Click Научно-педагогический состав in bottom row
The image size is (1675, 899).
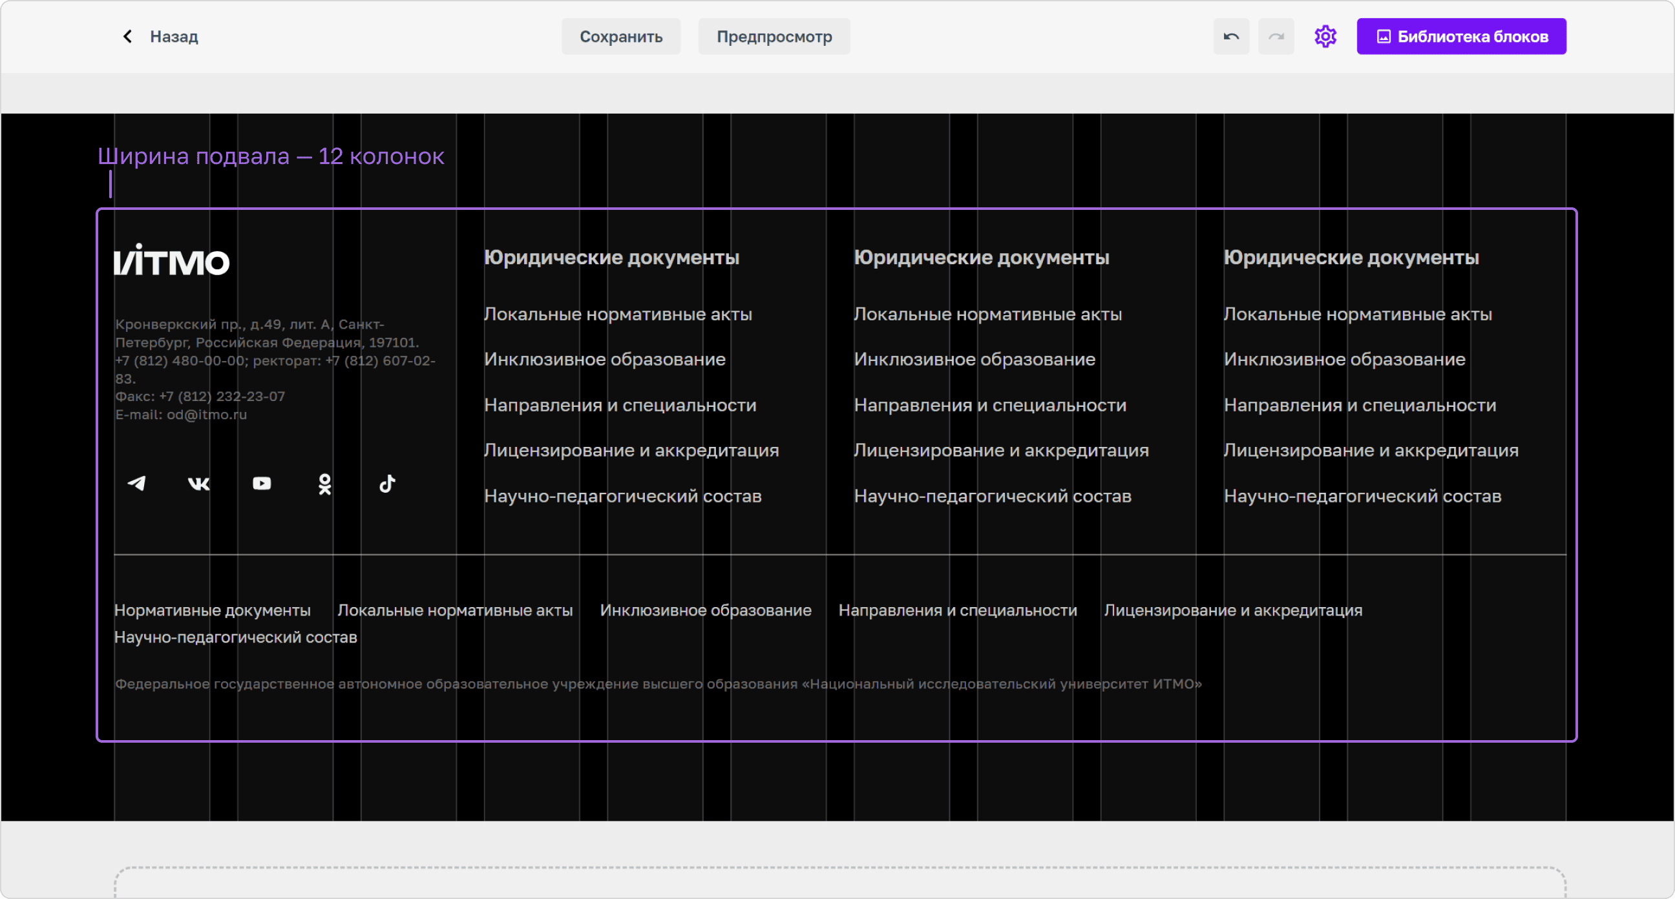point(235,637)
